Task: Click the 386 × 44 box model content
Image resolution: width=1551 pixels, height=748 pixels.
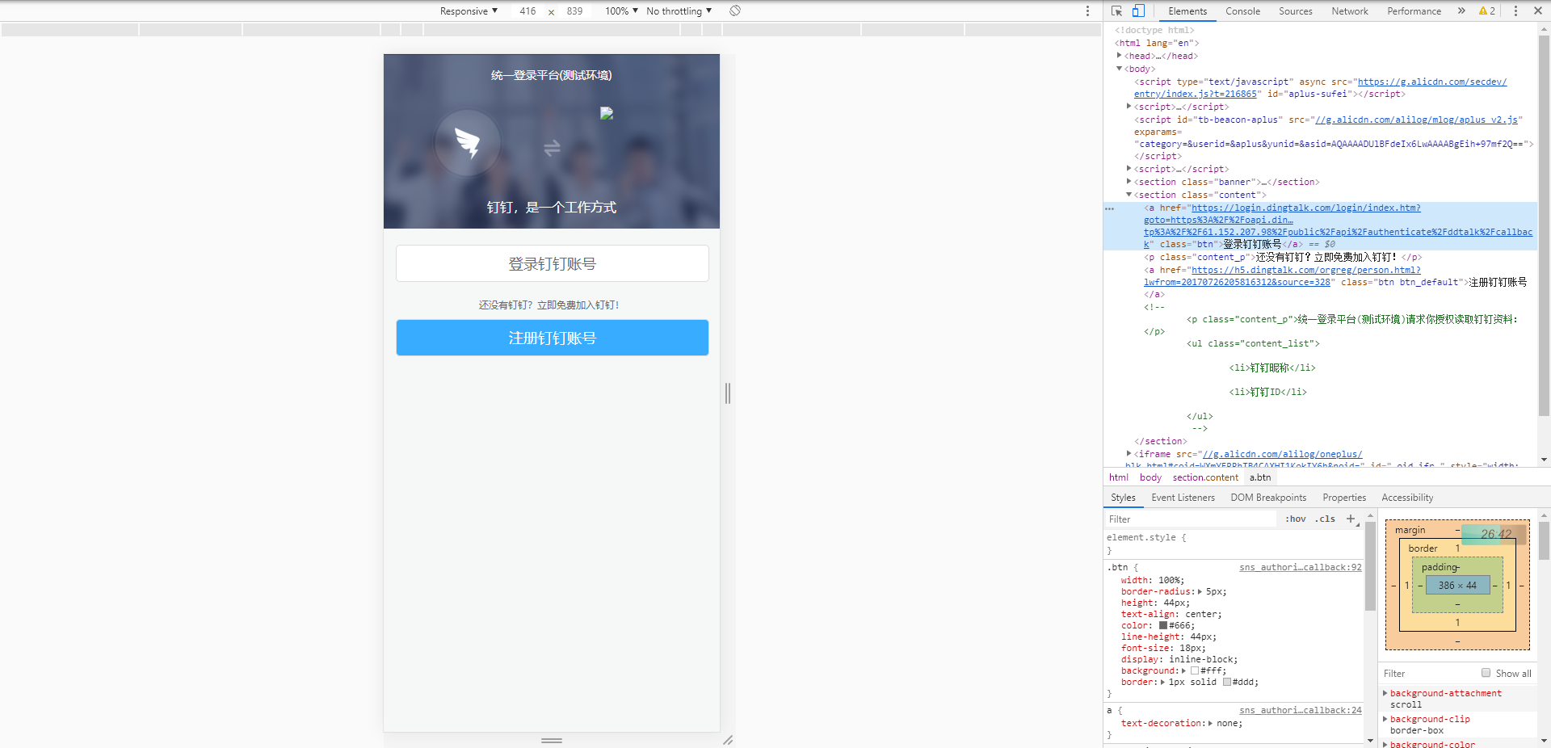Action: (1457, 585)
